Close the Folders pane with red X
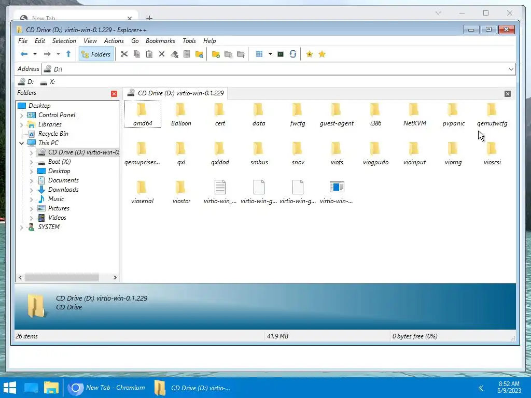 pyautogui.click(x=114, y=94)
